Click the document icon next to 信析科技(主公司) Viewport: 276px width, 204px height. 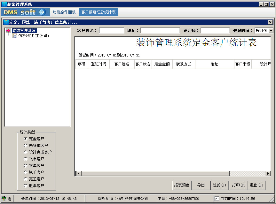click(x=15, y=36)
